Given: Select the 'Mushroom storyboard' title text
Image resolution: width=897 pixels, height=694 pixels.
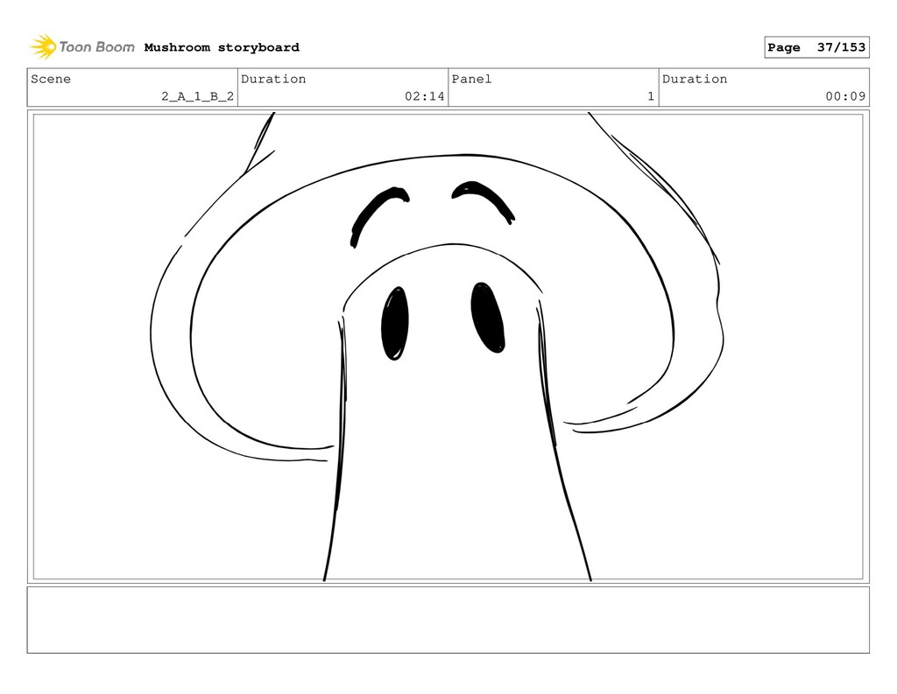Looking at the screenshot, I should (x=222, y=47).
